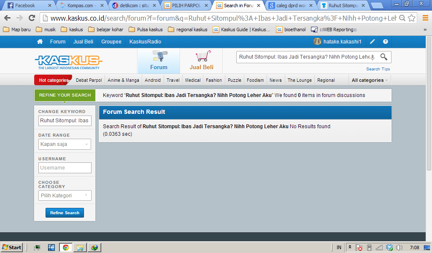Open the Date Range Kapan saja dropdown

(x=65, y=144)
